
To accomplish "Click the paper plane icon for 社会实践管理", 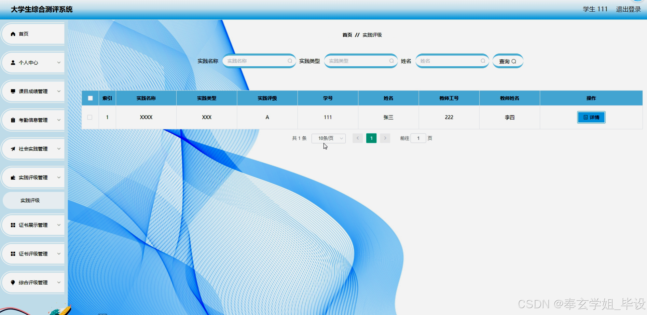I will 13,149.
